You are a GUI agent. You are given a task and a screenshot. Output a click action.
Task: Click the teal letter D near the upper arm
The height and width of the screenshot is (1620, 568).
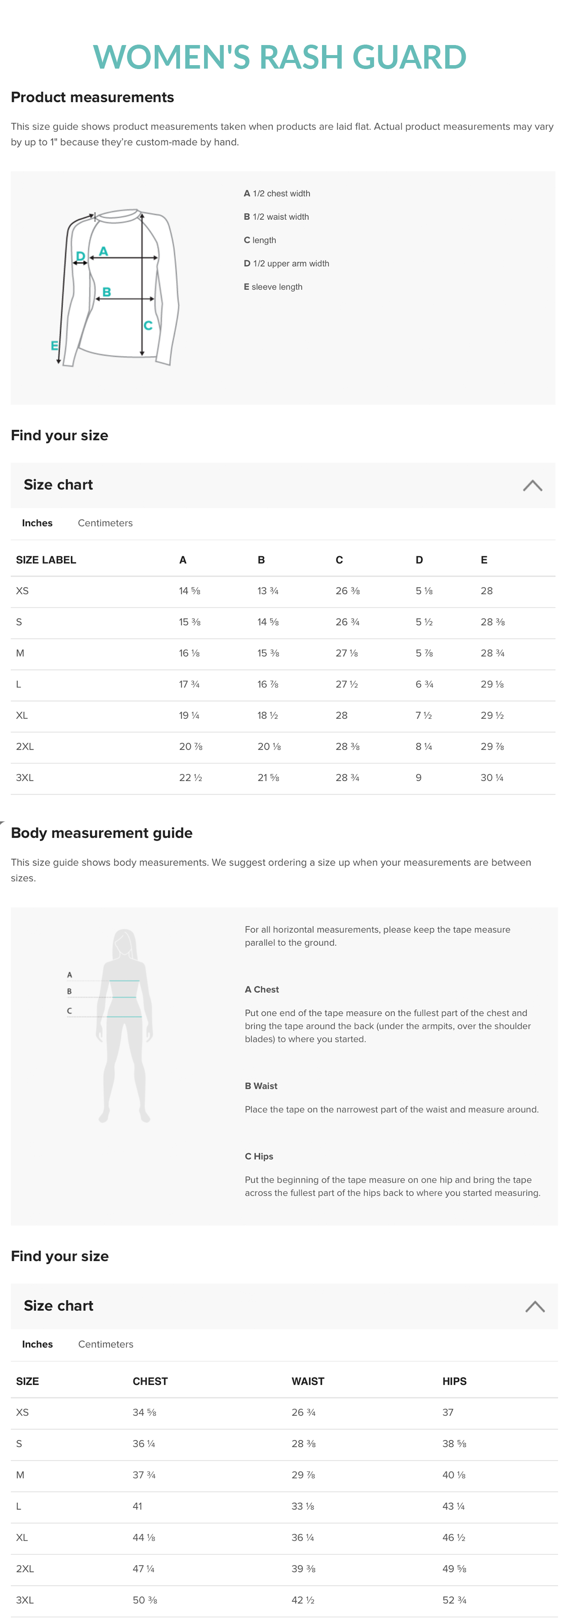80,256
